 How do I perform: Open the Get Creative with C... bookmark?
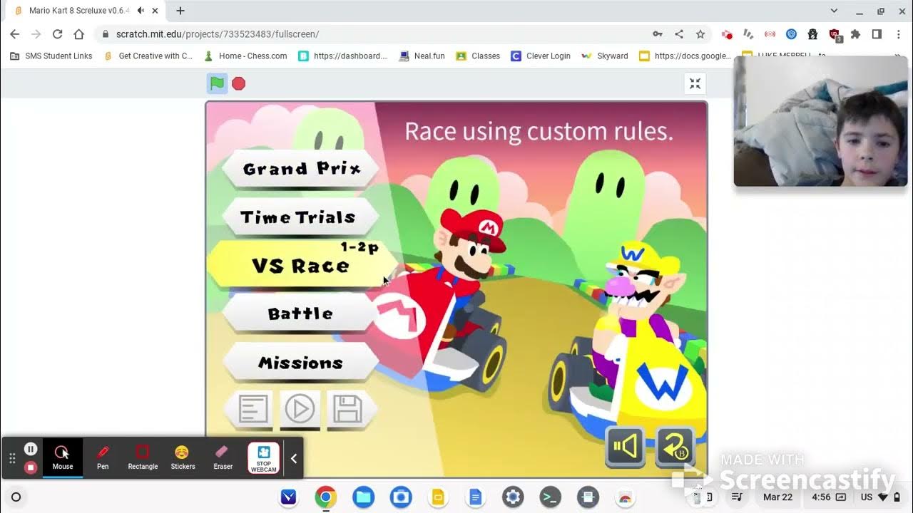pos(148,56)
